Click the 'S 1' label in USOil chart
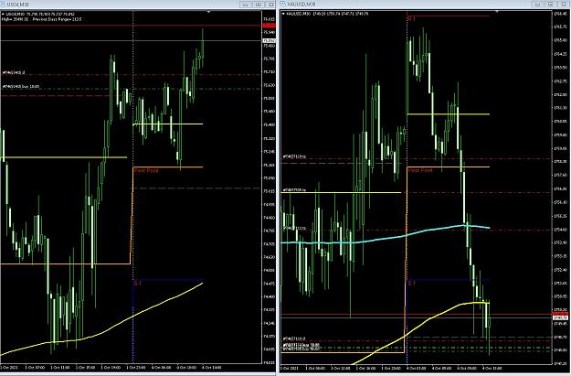 point(138,283)
